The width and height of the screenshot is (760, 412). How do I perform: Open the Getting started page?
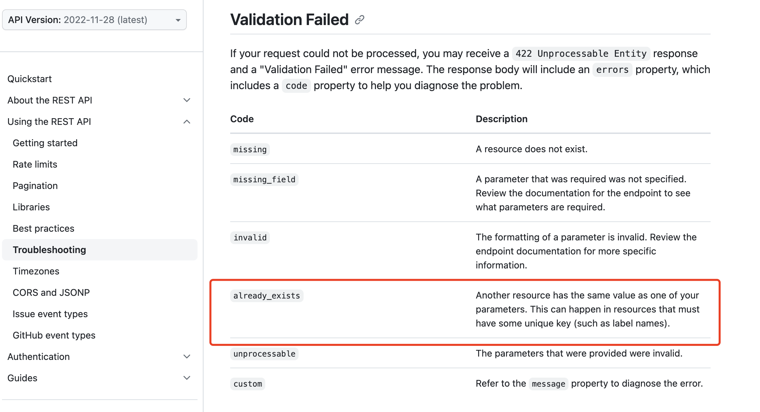tap(45, 143)
